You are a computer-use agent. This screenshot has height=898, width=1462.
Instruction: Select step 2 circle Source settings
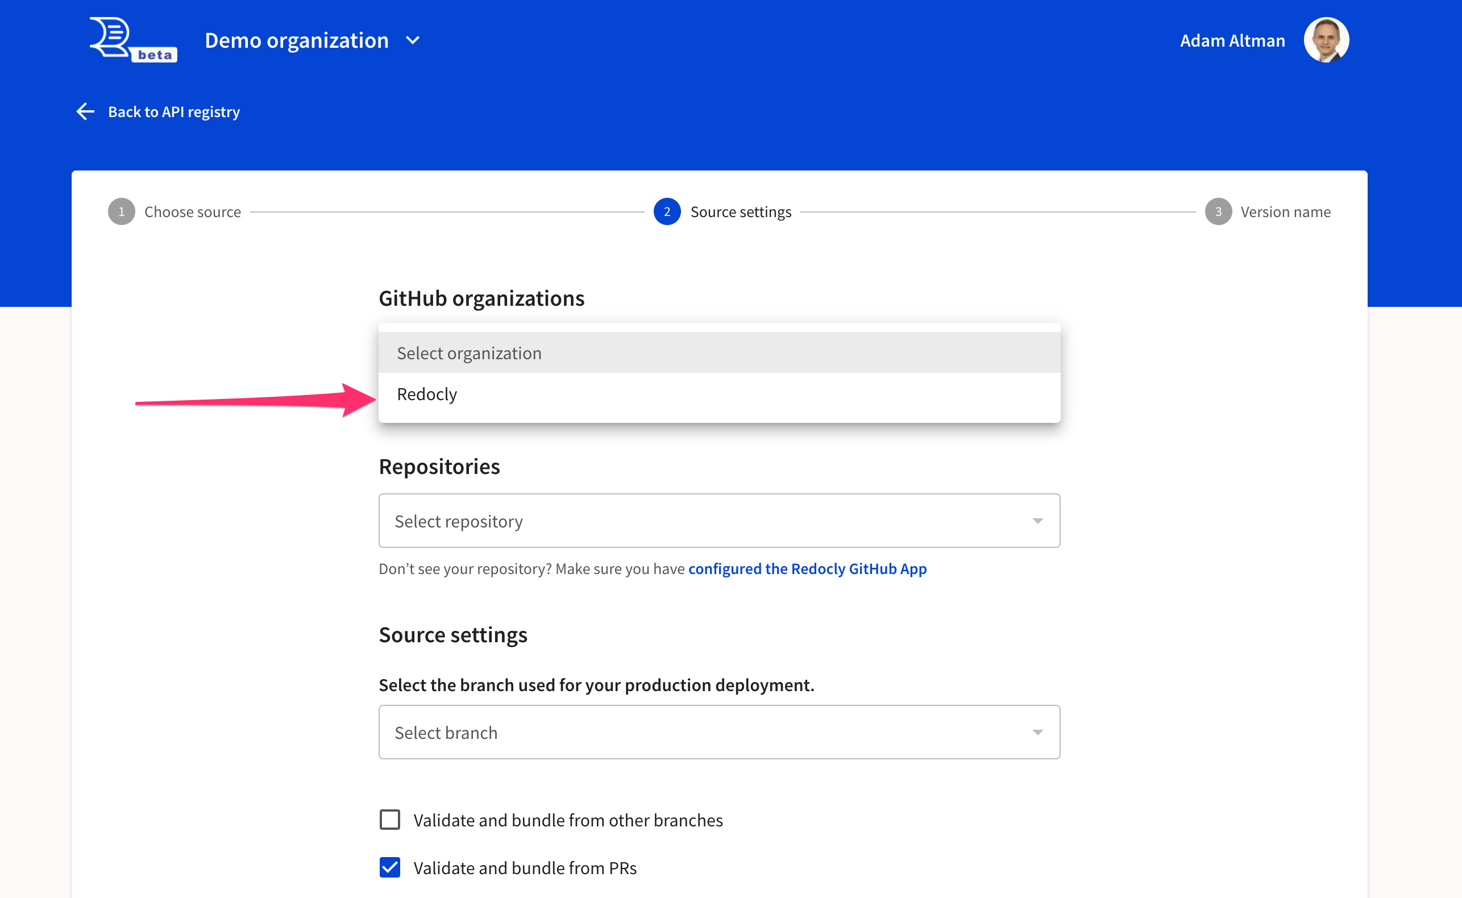pyautogui.click(x=667, y=211)
